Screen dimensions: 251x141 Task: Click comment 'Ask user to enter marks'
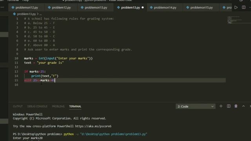(x=78, y=50)
